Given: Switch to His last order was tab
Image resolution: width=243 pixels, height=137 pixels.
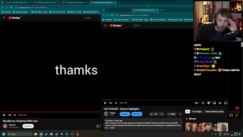Looking at the screenshot, I should pyautogui.click(x=46, y=3).
